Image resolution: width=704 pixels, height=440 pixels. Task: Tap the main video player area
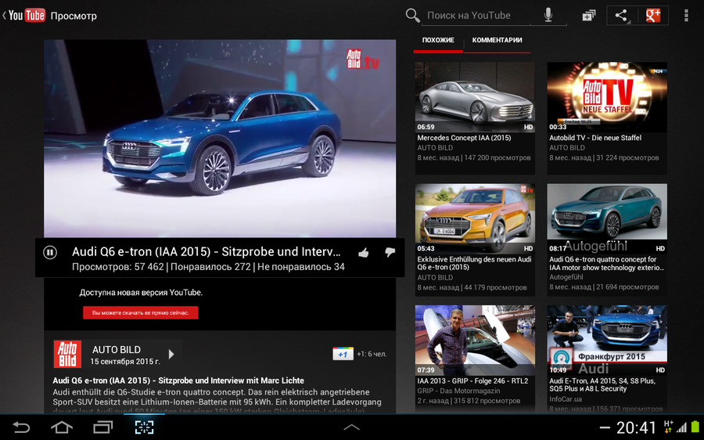pos(220,139)
